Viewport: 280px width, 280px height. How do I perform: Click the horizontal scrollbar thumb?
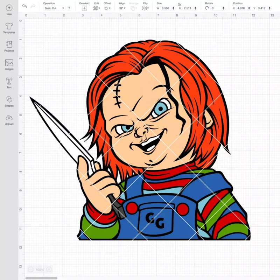click(41, 278)
